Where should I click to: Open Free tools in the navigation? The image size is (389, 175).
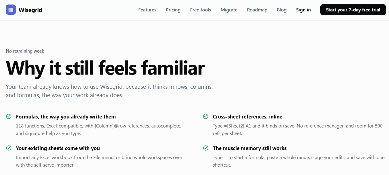tap(201, 10)
